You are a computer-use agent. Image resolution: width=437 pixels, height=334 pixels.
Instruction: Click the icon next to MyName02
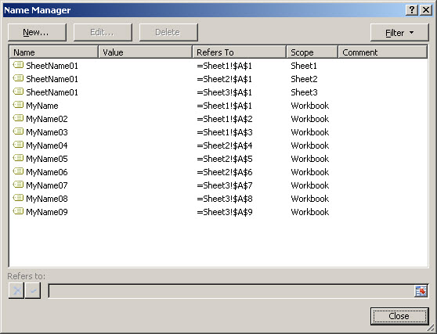(x=18, y=119)
